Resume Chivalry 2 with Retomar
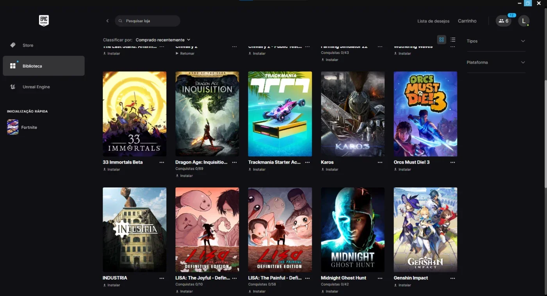Viewport: 547px width, 296px height. pyautogui.click(x=185, y=53)
